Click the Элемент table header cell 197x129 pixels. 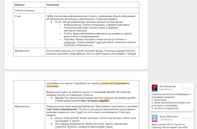[20, 5]
